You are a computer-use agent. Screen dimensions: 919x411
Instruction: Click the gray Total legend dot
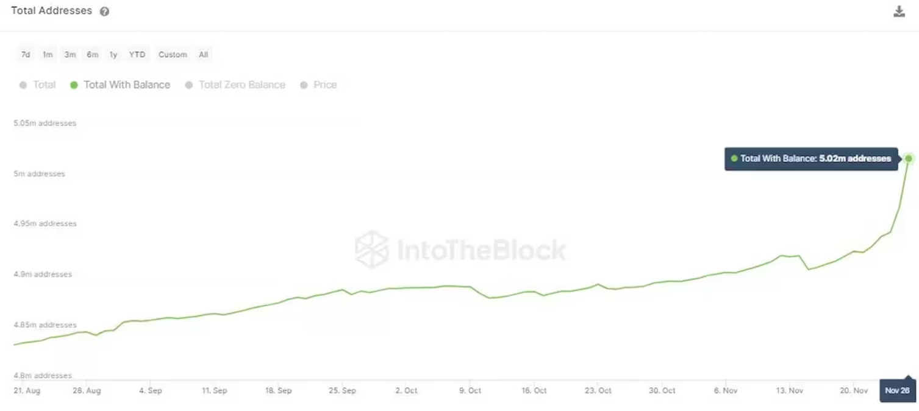pyautogui.click(x=23, y=85)
